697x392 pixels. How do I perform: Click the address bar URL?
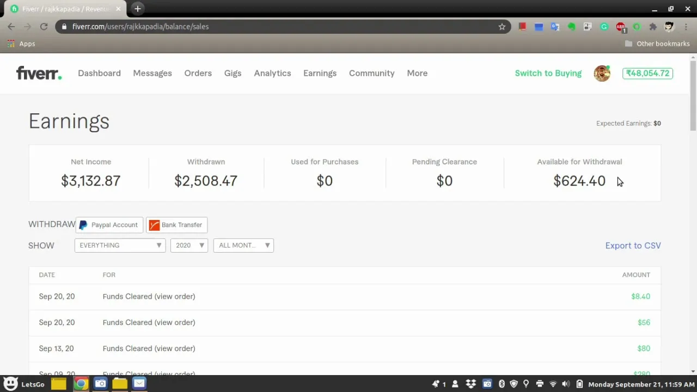[140, 26]
